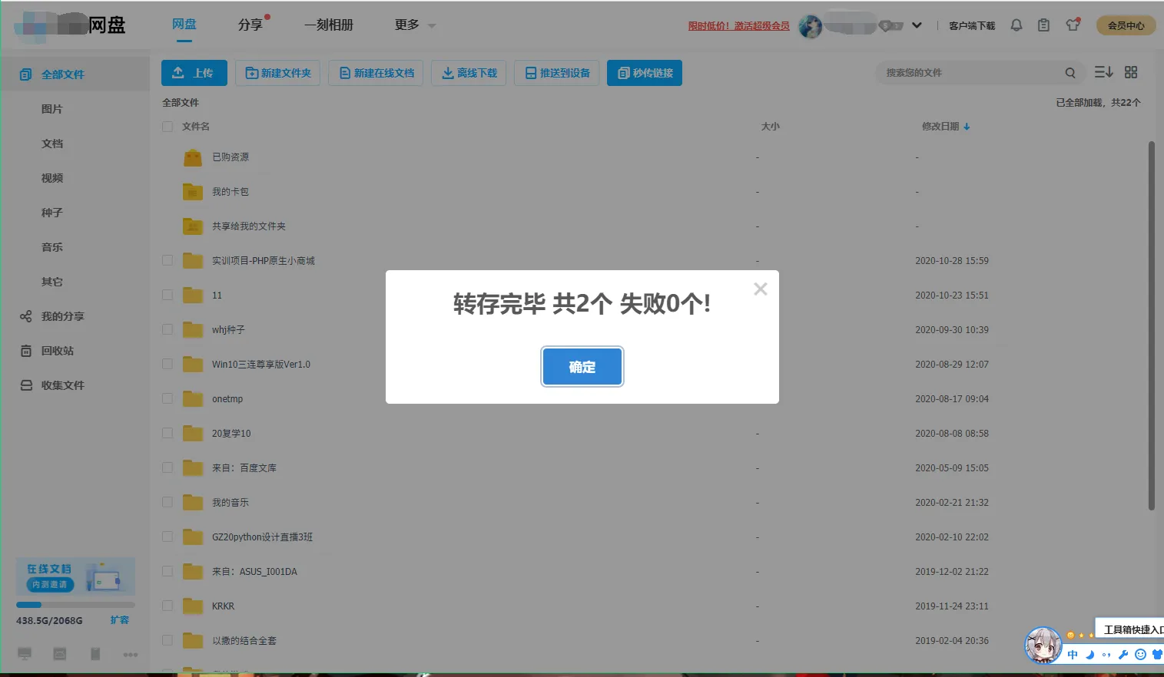Open the task list clipboard icon
Image resolution: width=1164 pixels, height=677 pixels.
(1043, 25)
